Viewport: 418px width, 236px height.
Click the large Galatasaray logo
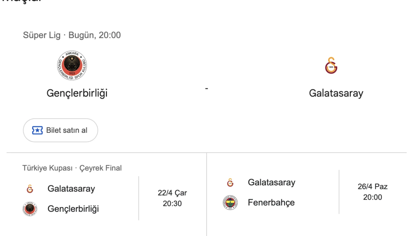point(330,66)
